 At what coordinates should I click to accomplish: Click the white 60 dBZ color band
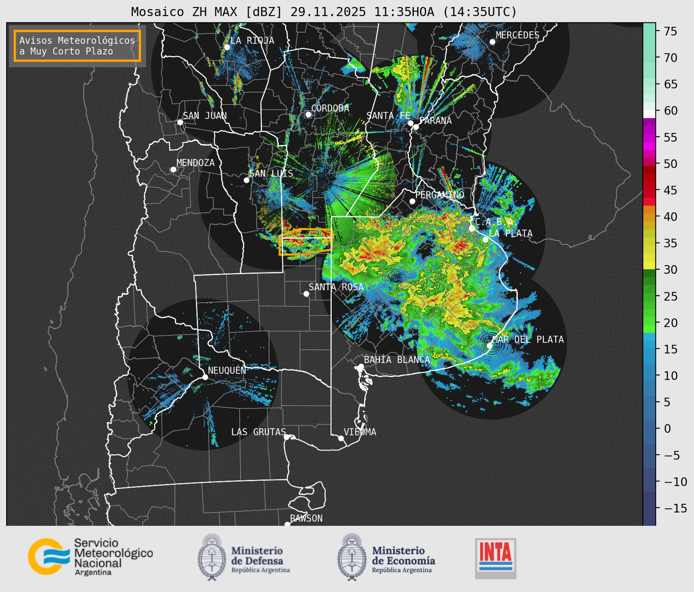[649, 114]
